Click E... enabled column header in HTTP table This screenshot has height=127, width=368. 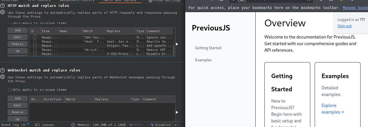click(35, 31)
